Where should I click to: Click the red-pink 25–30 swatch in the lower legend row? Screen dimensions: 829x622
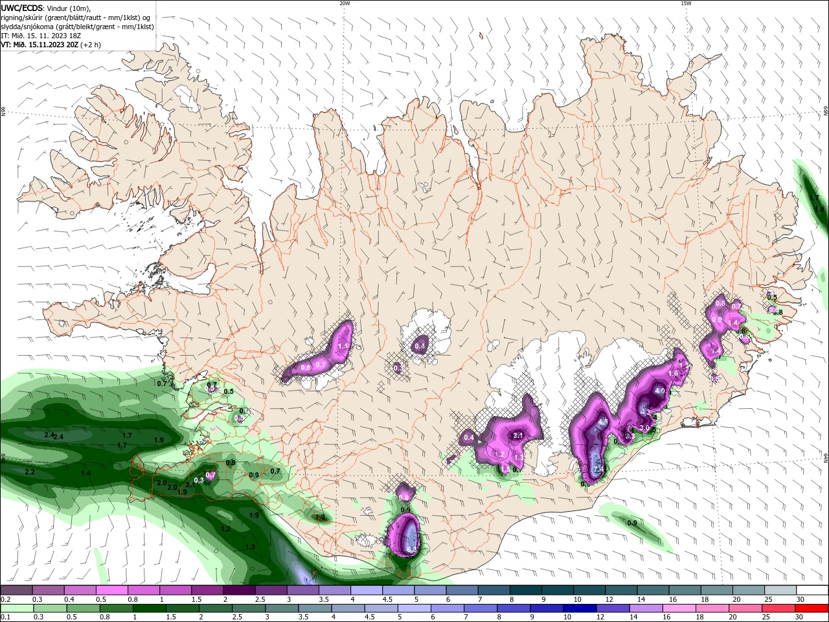click(780, 608)
